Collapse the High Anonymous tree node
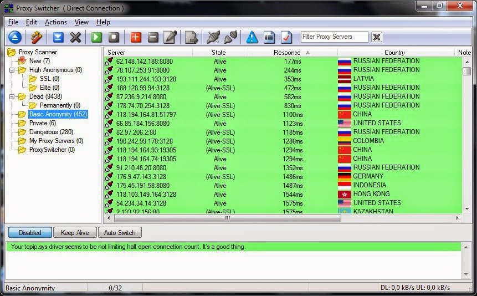This screenshot has width=477, height=296. click(12, 70)
